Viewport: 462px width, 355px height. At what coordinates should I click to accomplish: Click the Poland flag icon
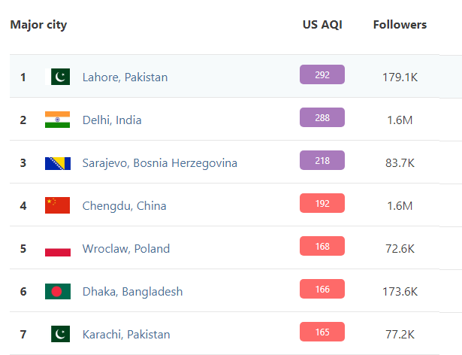57,248
